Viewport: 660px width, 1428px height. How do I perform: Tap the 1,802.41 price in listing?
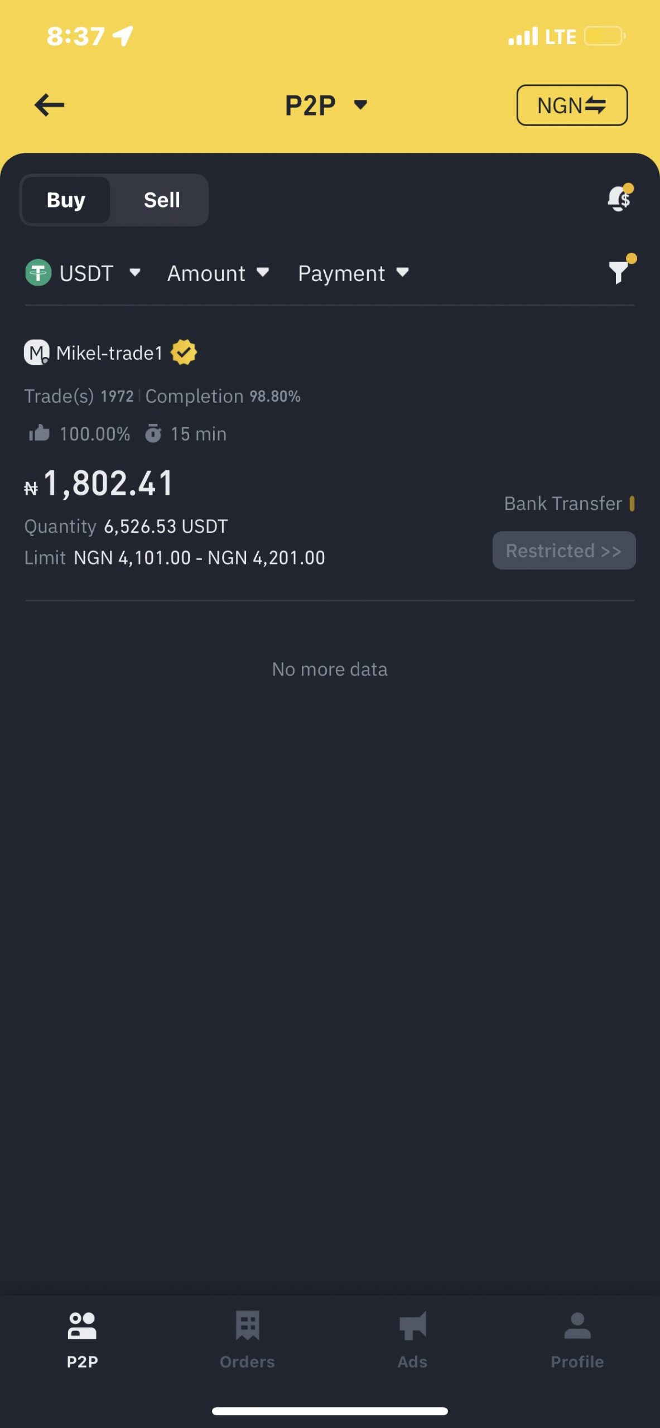click(108, 483)
